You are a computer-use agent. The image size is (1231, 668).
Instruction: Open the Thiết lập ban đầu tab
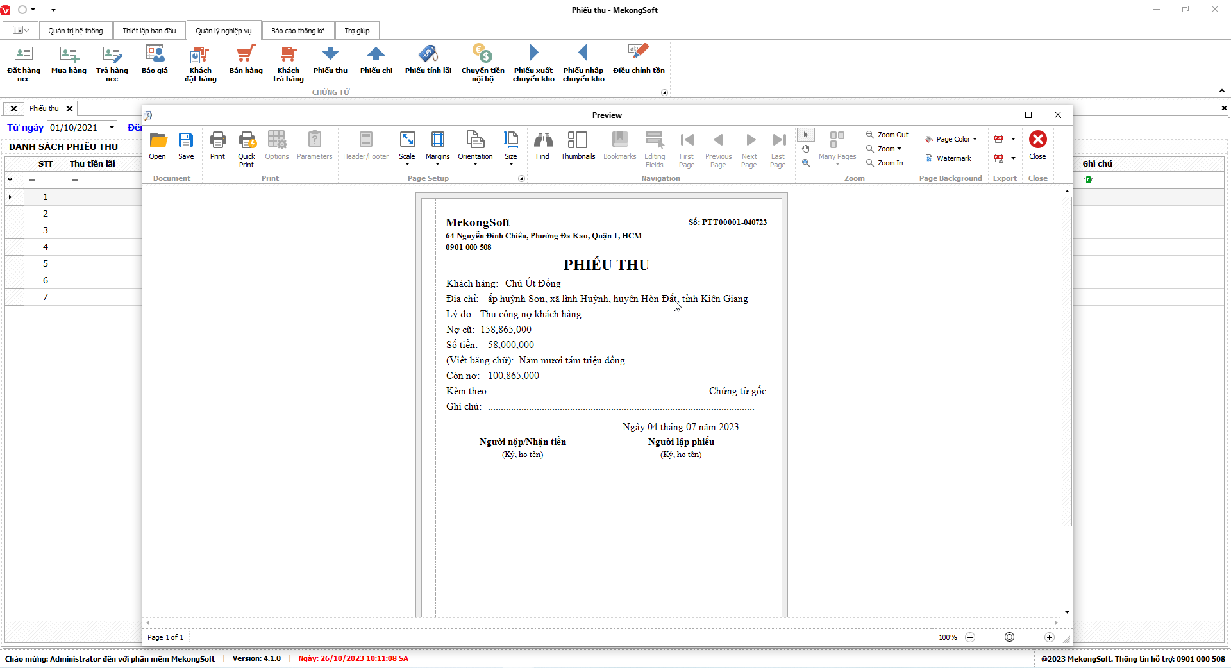[x=149, y=31]
